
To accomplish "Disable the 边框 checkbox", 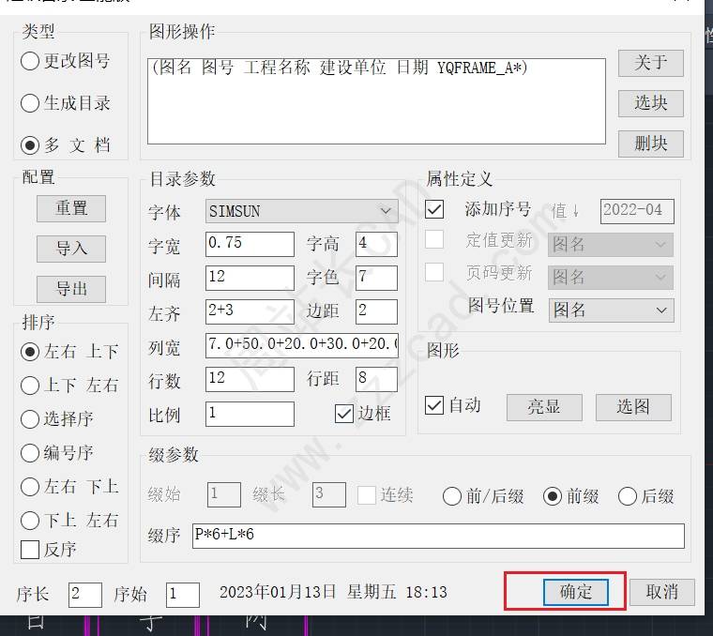I will (x=343, y=414).
